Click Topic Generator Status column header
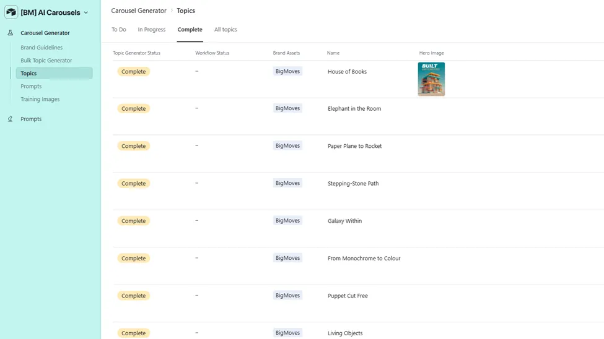Screen dimensions: 604x339 (136, 53)
